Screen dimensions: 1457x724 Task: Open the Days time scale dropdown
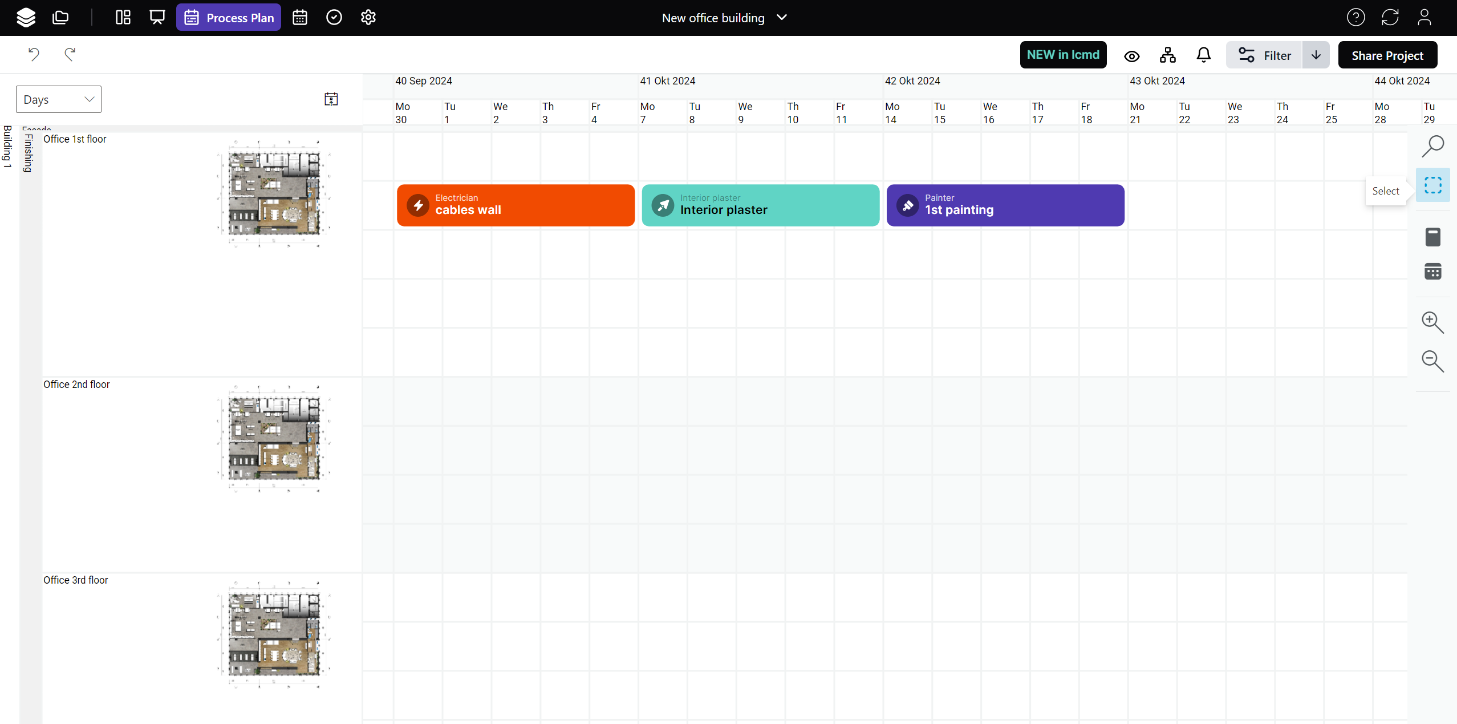(59, 99)
